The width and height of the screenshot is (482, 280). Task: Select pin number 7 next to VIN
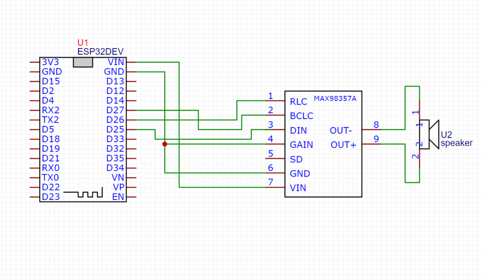click(x=271, y=182)
